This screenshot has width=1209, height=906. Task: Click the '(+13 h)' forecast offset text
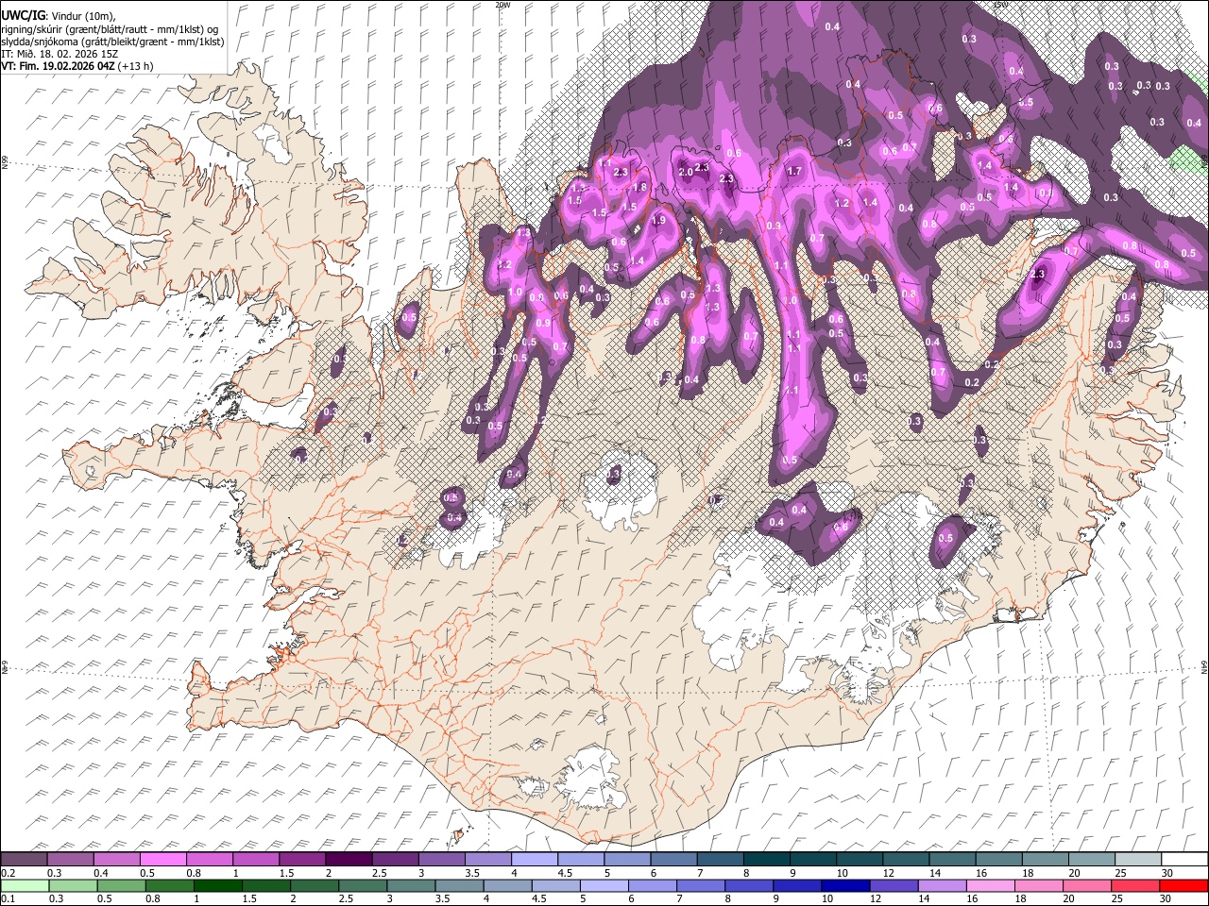136,66
